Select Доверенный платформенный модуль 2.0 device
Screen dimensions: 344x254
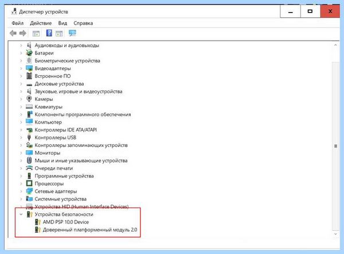pos(90,230)
